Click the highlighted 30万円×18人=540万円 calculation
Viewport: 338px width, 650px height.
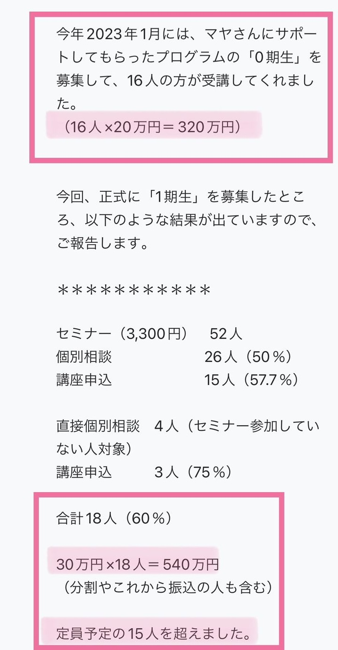pos(137,564)
